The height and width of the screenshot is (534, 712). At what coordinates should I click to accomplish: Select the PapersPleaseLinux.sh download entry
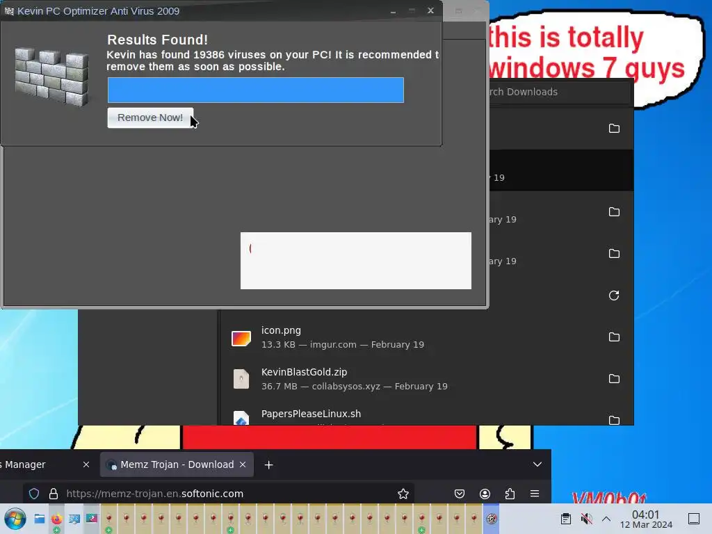pyautogui.click(x=427, y=414)
